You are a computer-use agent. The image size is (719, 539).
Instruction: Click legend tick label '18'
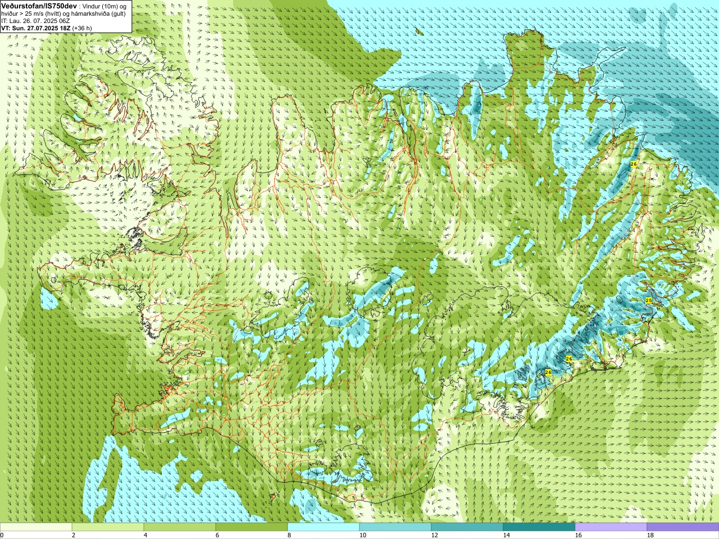(650, 535)
